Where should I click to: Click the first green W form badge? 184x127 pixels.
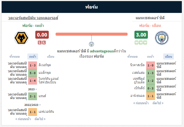point(136,43)
